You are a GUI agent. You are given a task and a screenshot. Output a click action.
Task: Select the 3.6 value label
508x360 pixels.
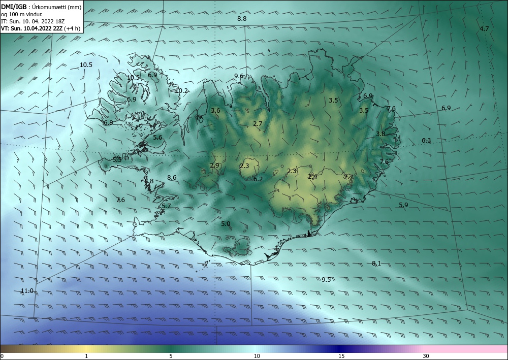coord(215,110)
